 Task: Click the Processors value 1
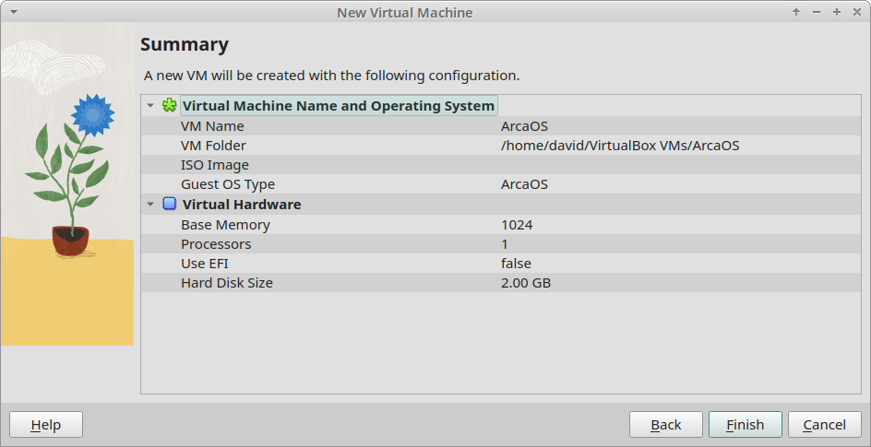[x=505, y=244]
